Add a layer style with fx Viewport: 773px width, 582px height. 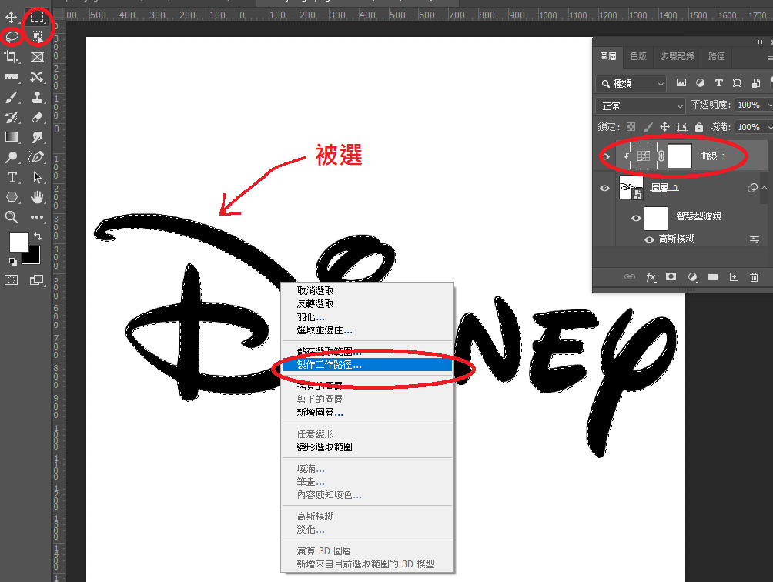pyautogui.click(x=651, y=277)
